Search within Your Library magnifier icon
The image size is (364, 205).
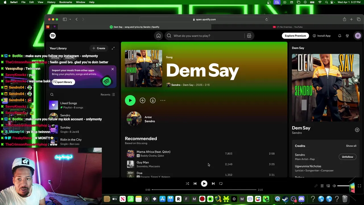pyautogui.click(x=52, y=95)
